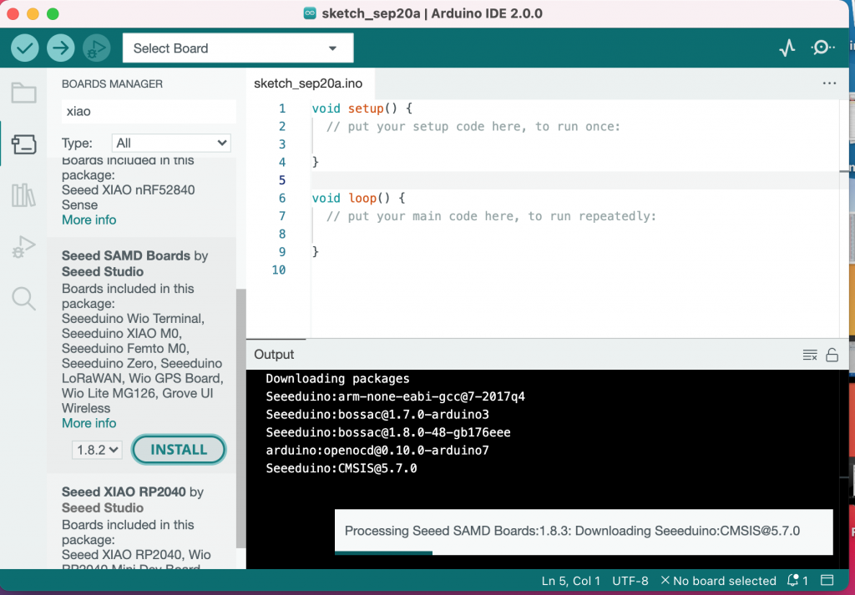Screen dimensions: 855x595
Task: Place cursor on void loop() line
Action: [x=358, y=199]
